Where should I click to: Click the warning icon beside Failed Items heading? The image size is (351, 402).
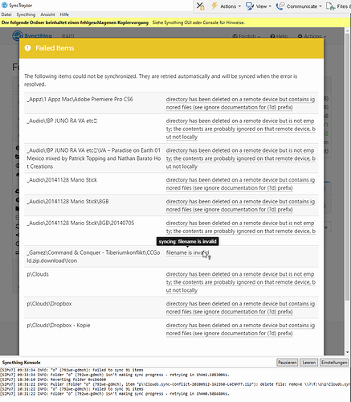(x=27, y=48)
